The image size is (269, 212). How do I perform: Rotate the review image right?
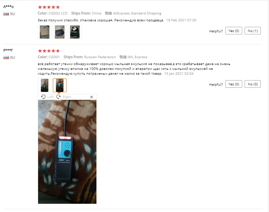tap(64, 97)
